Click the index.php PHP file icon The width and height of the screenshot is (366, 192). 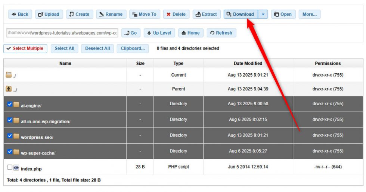point(16,167)
